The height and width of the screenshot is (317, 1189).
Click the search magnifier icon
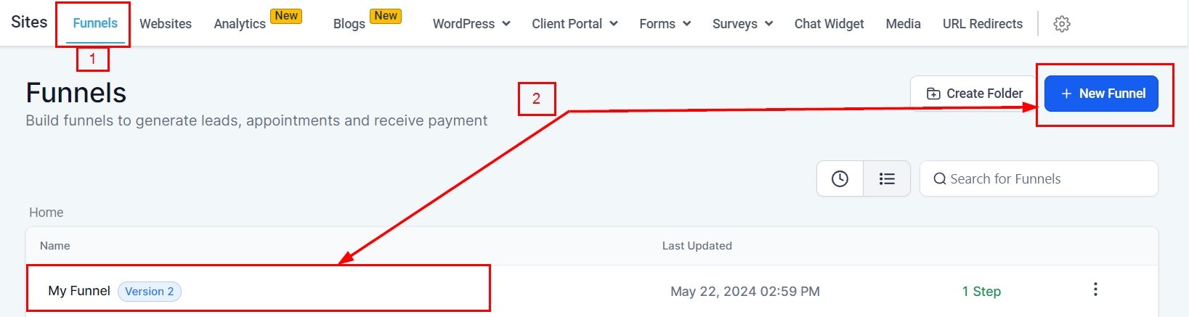click(940, 178)
